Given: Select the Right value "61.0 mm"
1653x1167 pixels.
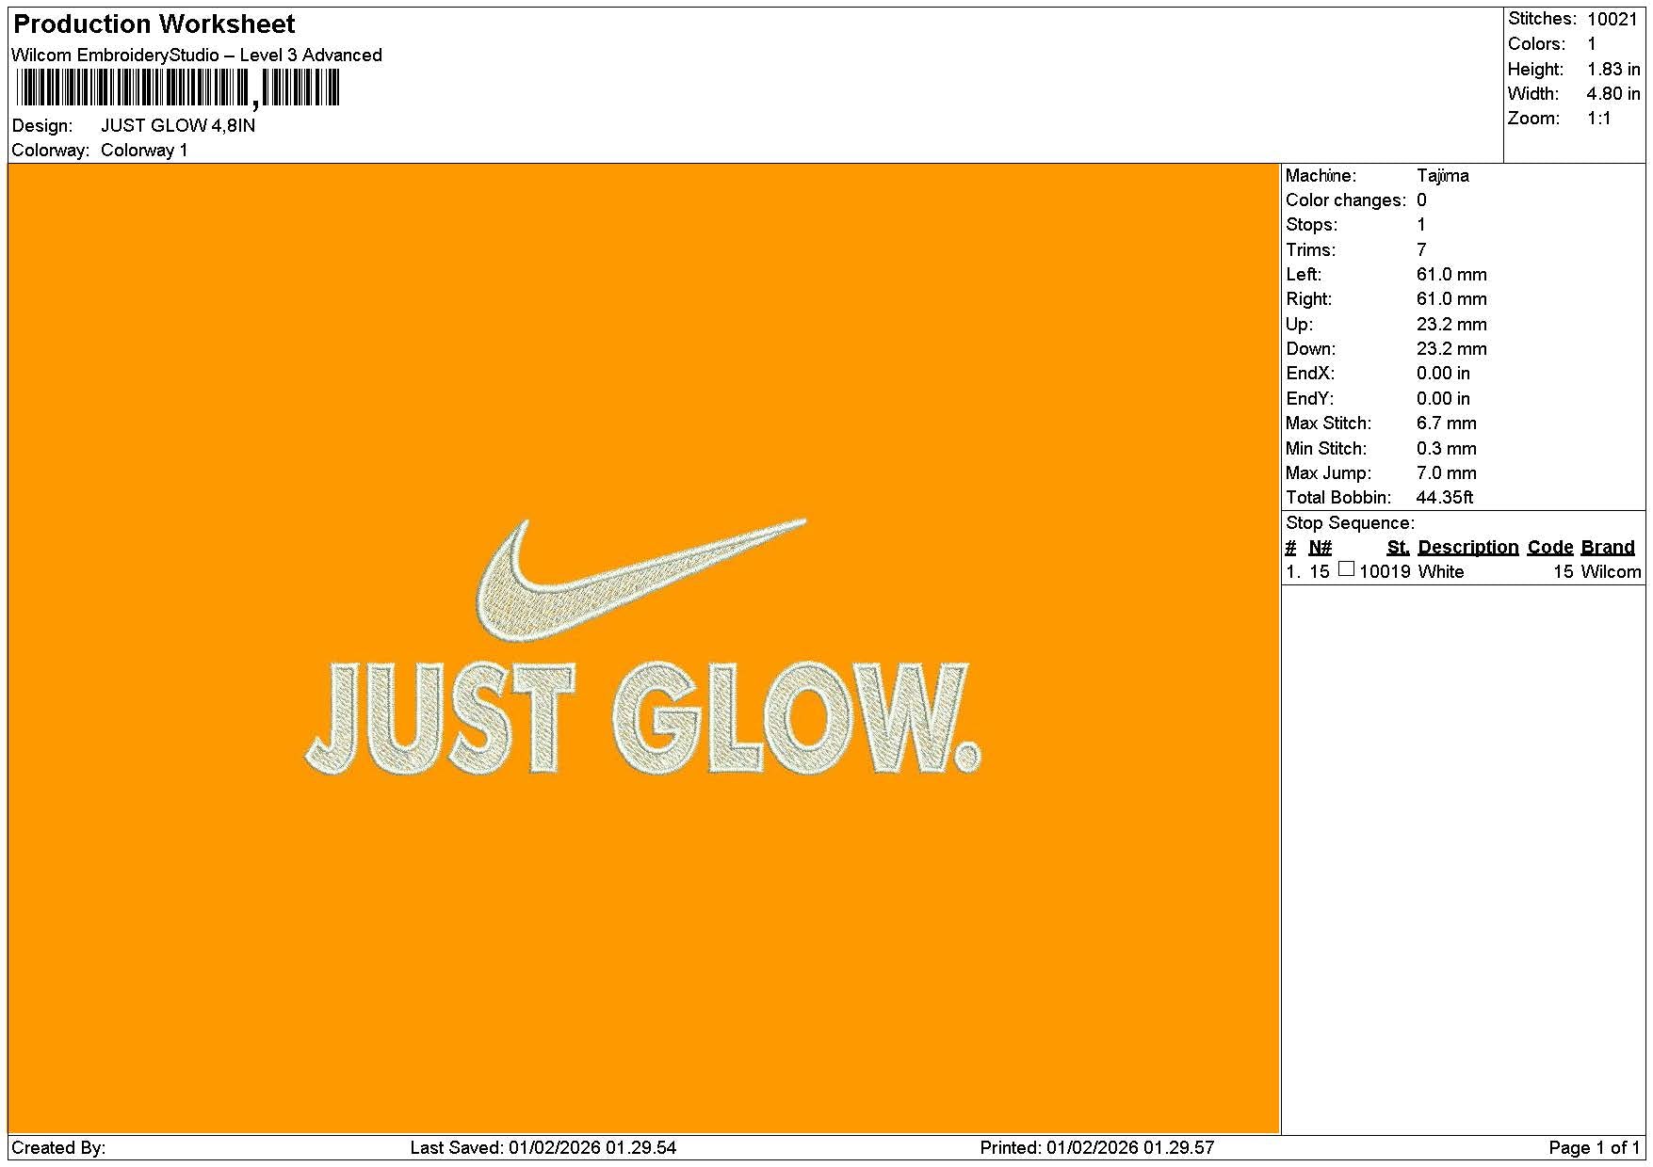Looking at the screenshot, I should [x=1451, y=299].
